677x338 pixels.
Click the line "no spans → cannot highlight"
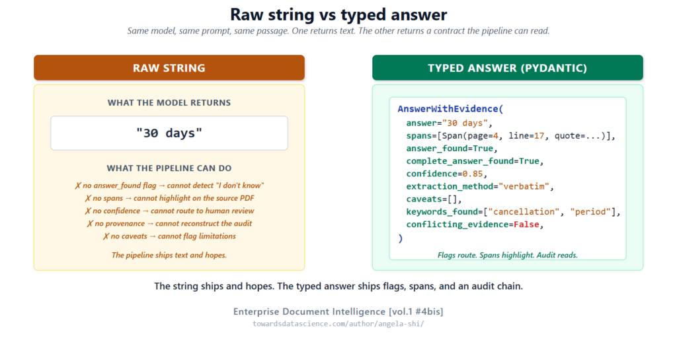point(169,198)
